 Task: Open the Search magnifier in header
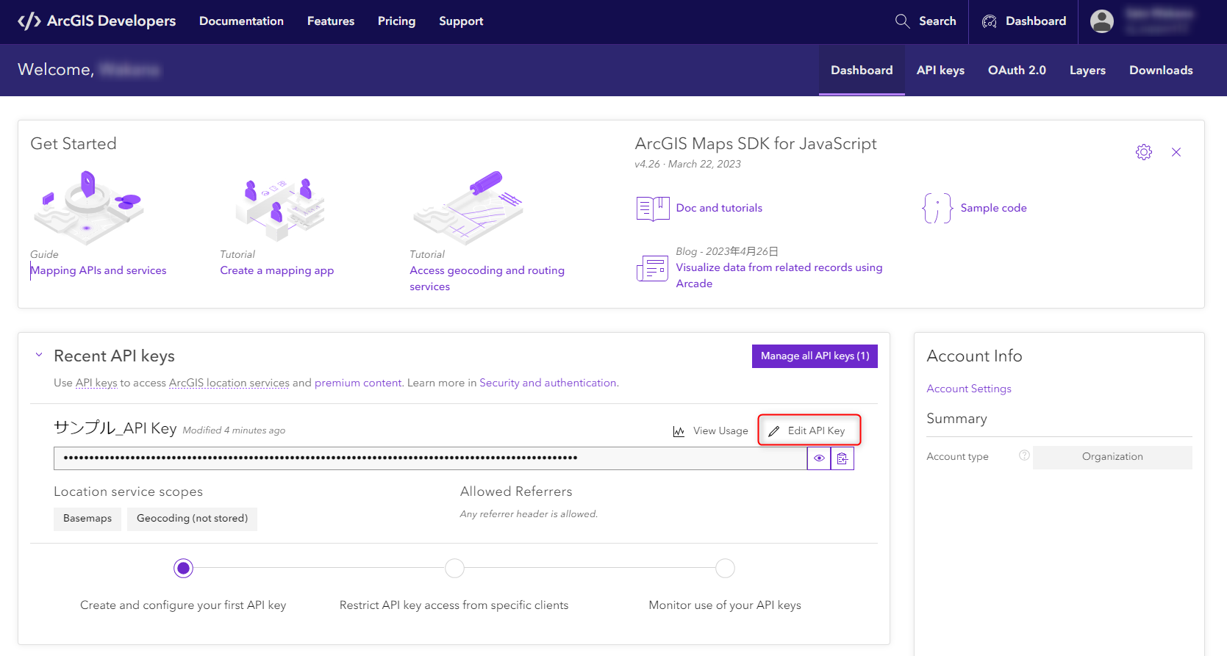902,21
